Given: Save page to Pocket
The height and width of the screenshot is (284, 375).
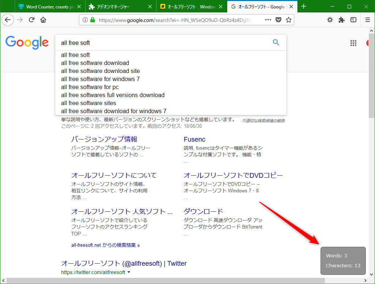Looking at the screenshot, I should tap(278, 20).
